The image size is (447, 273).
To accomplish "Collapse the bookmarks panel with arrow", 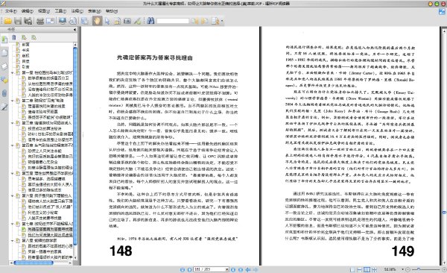I will [74, 29].
